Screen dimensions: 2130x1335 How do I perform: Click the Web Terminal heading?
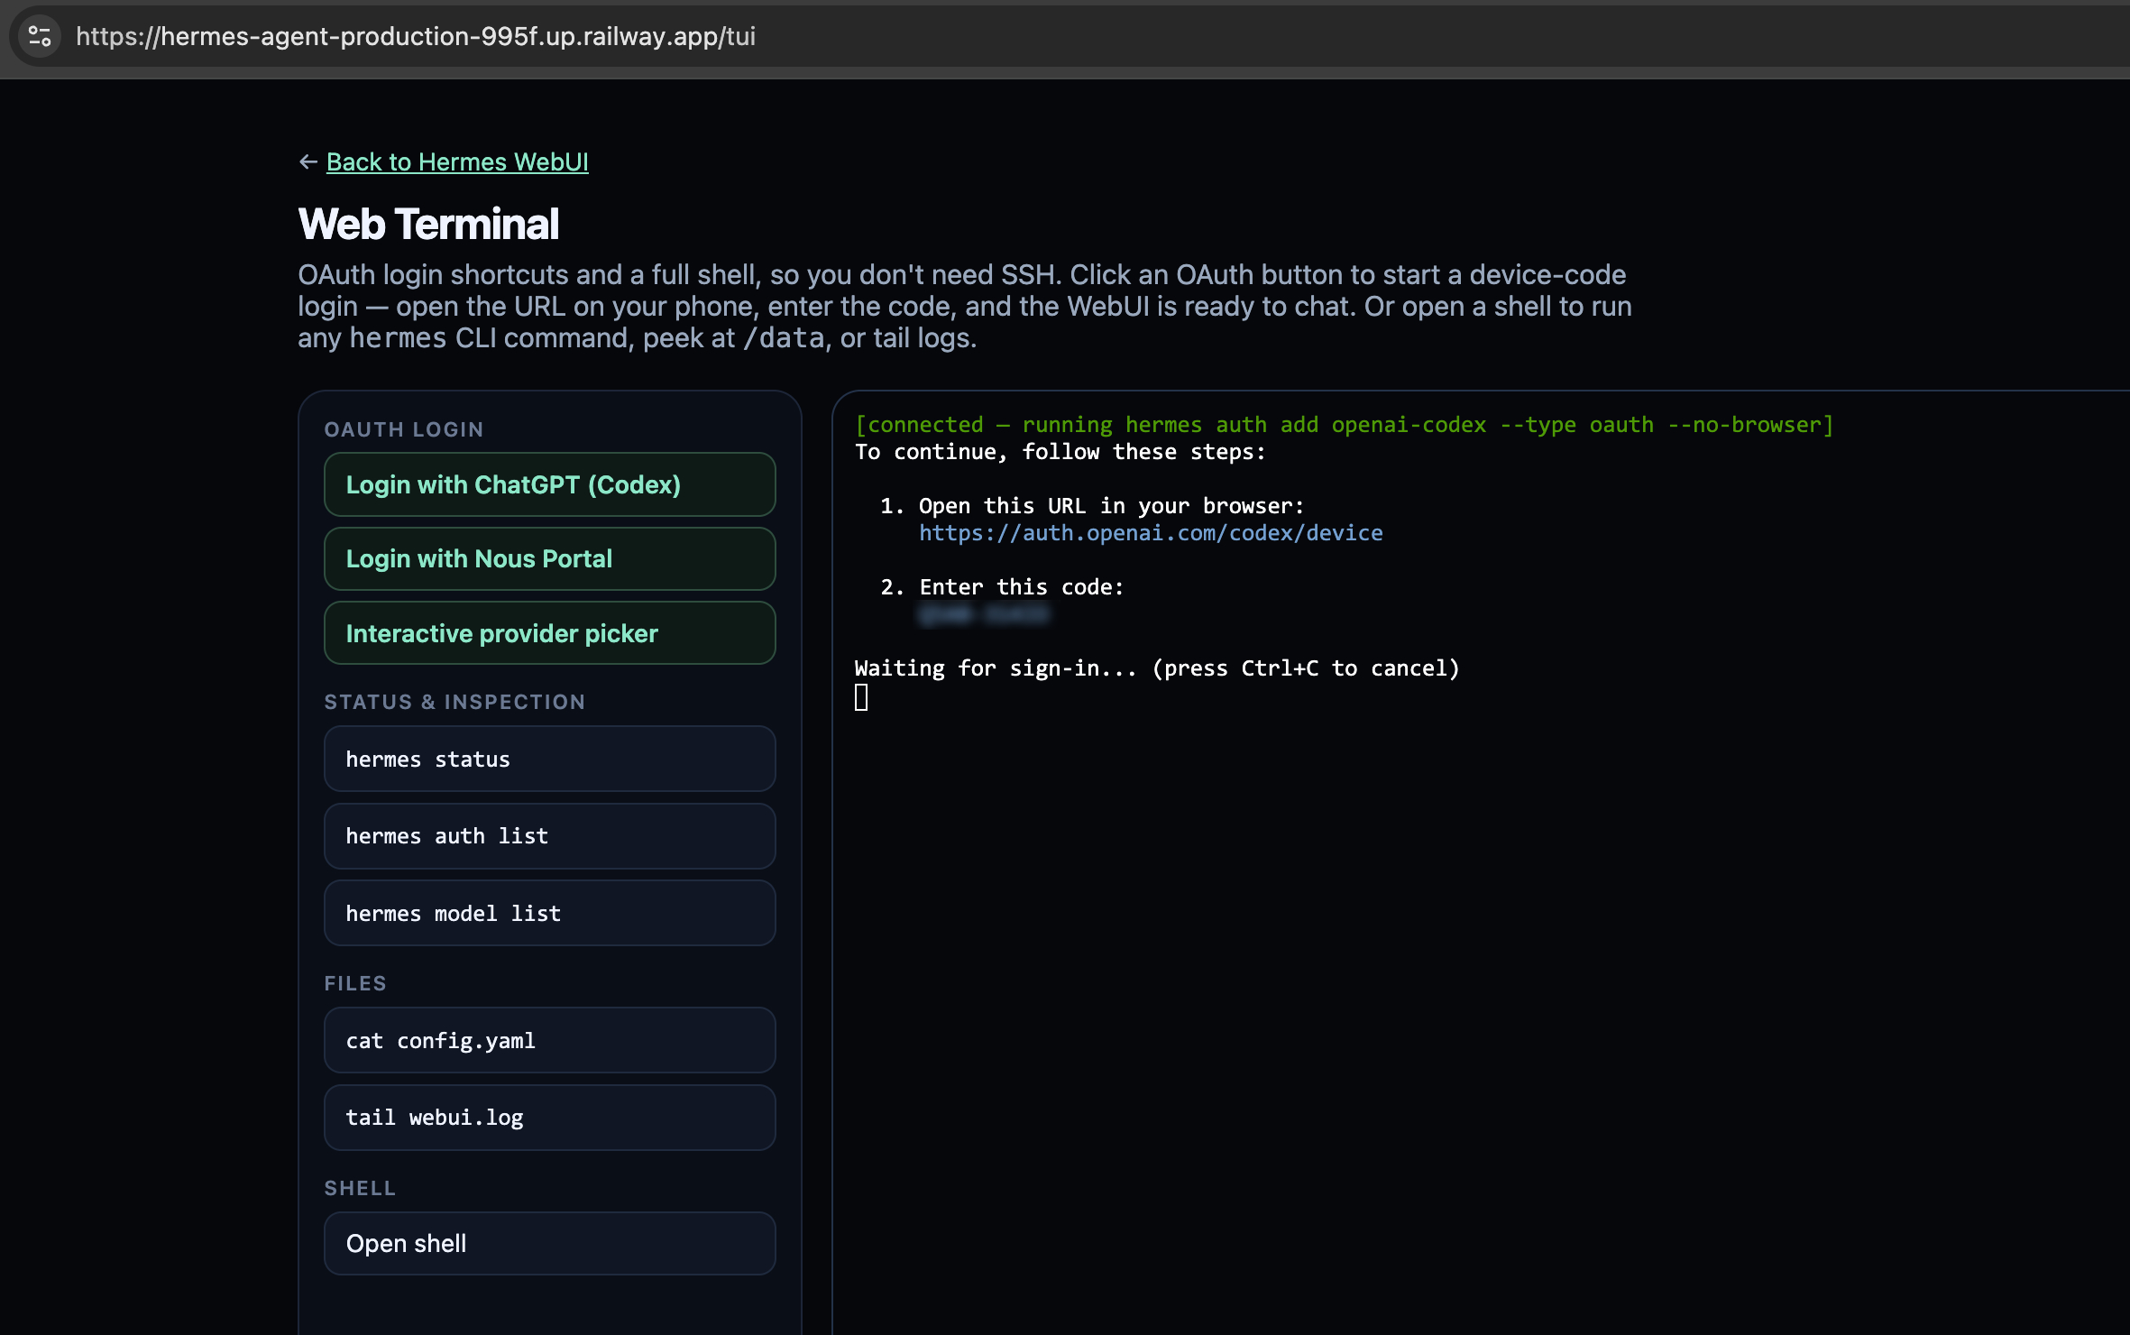(428, 224)
